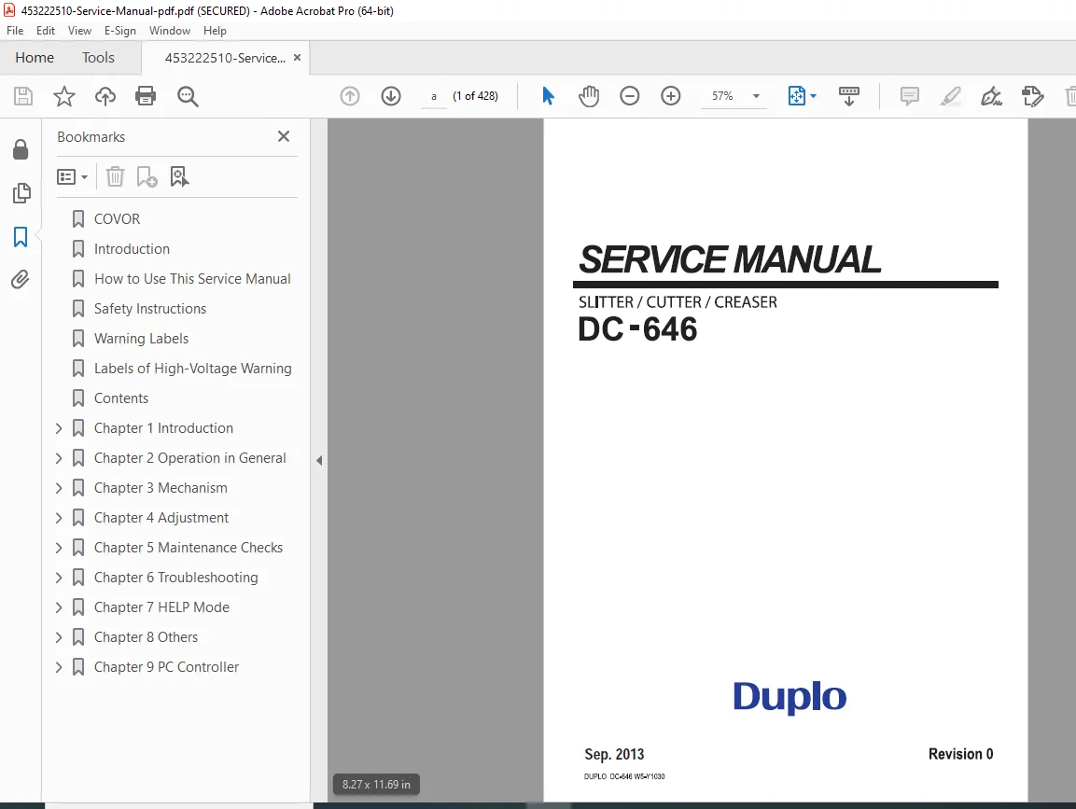Screen dimensions: 1076x809
Task: Click the 8.27 x 11.69 in page size label
Action: 376,785
